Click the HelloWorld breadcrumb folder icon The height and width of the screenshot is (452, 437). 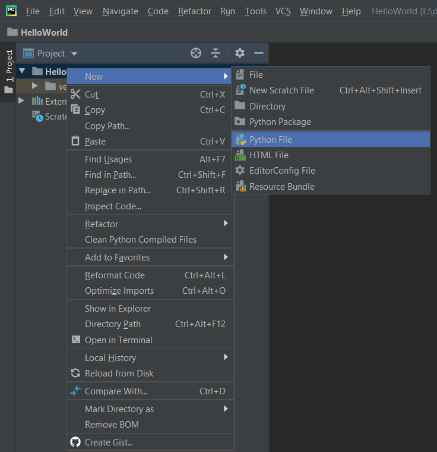click(12, 32)
